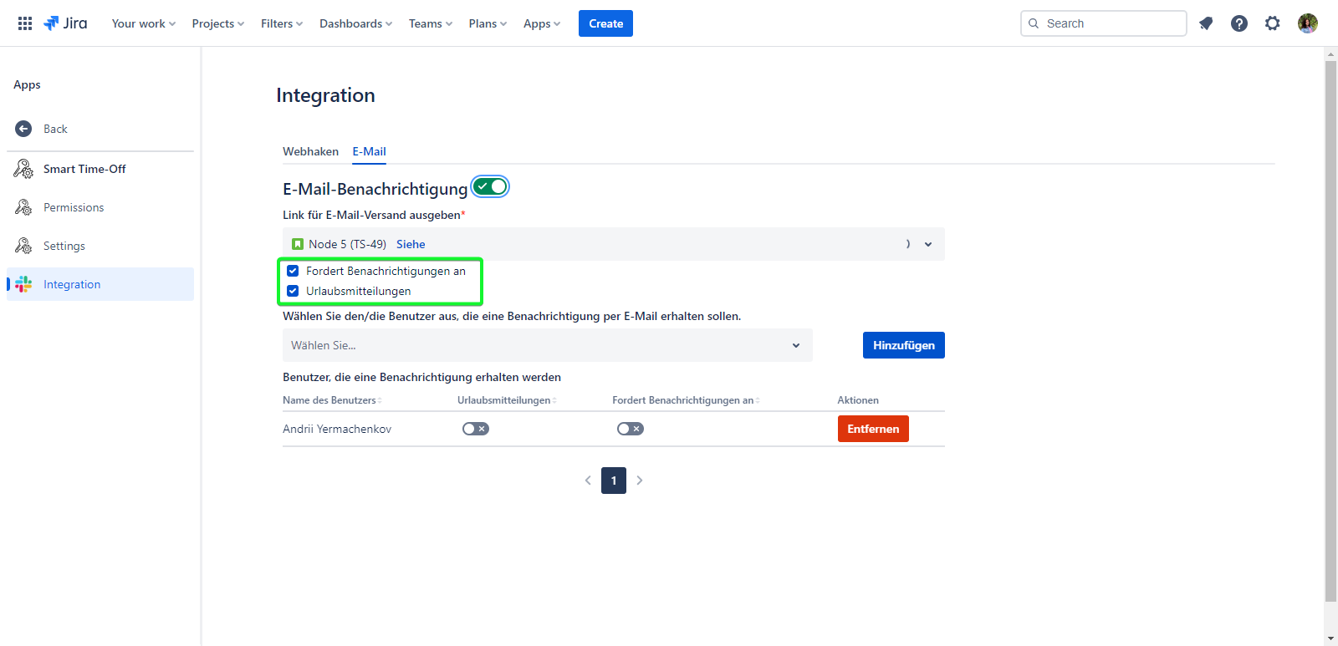Expand the Projects menu in the navbar

[x=217, y=23]
